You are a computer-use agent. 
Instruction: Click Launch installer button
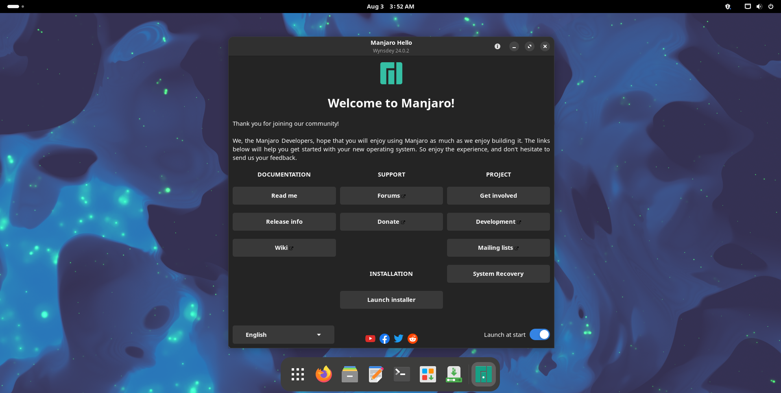[x=391, y=300]
